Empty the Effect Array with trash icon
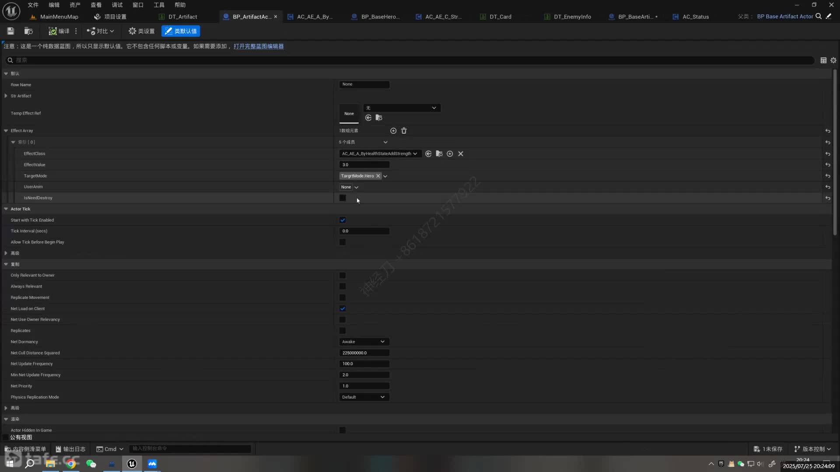The image size is (840, 472). pos(404,131)
